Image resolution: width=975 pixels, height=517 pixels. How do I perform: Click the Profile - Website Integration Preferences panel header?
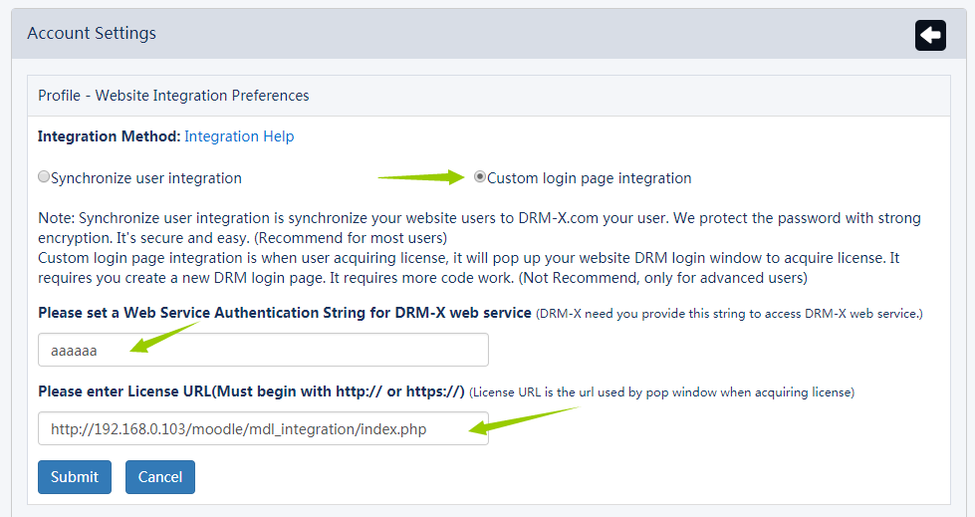(x=173, y=96)
